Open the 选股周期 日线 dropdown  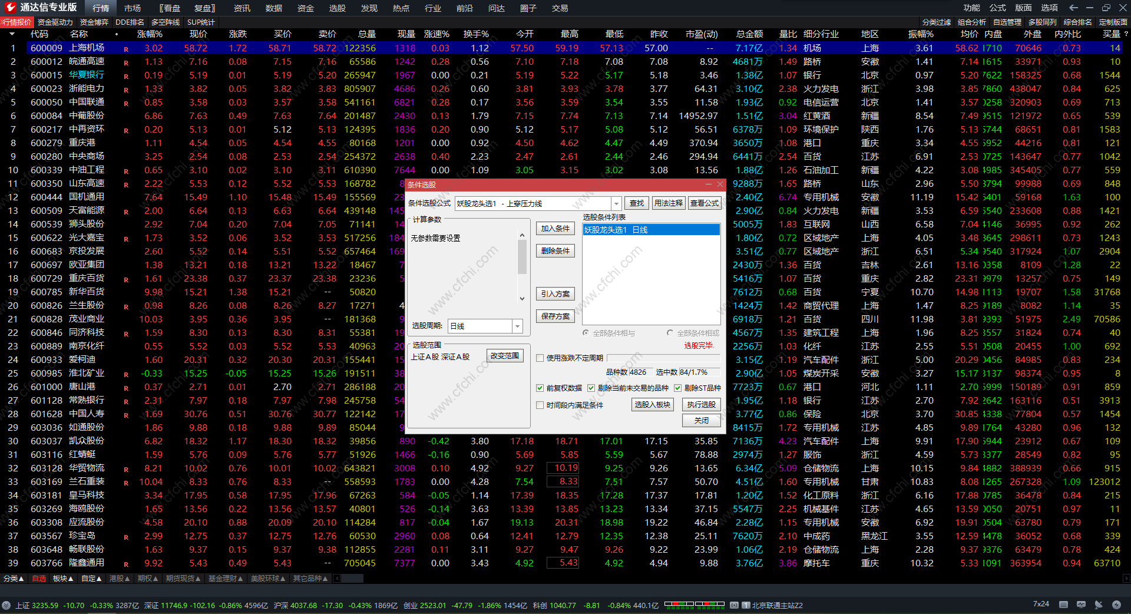(x=517, y=326)
